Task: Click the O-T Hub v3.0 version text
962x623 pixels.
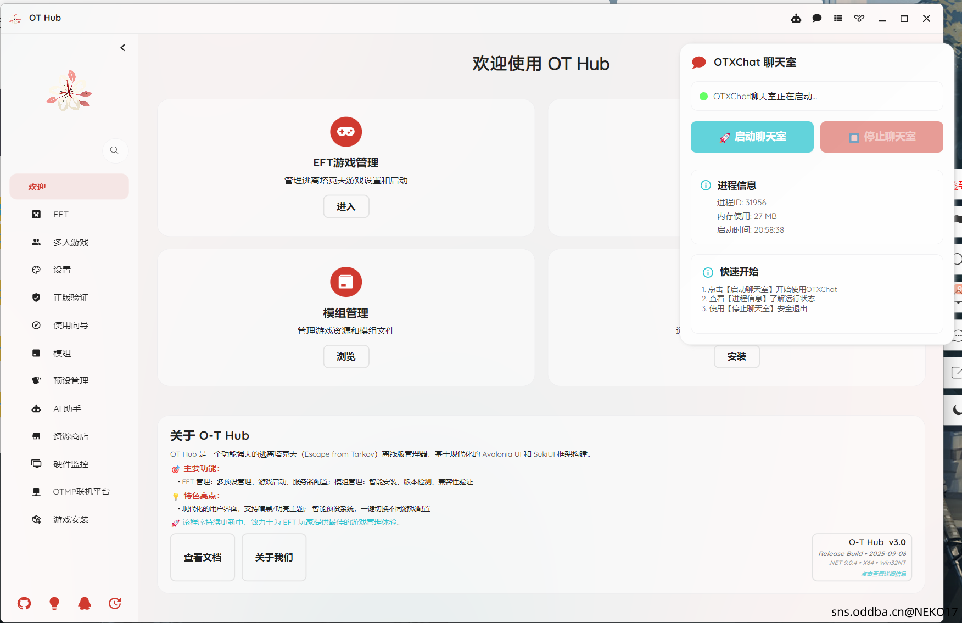Action: click(x=877, y=542)
